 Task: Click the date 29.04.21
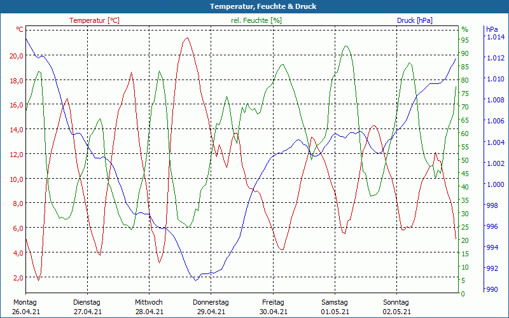click(211, 312)
